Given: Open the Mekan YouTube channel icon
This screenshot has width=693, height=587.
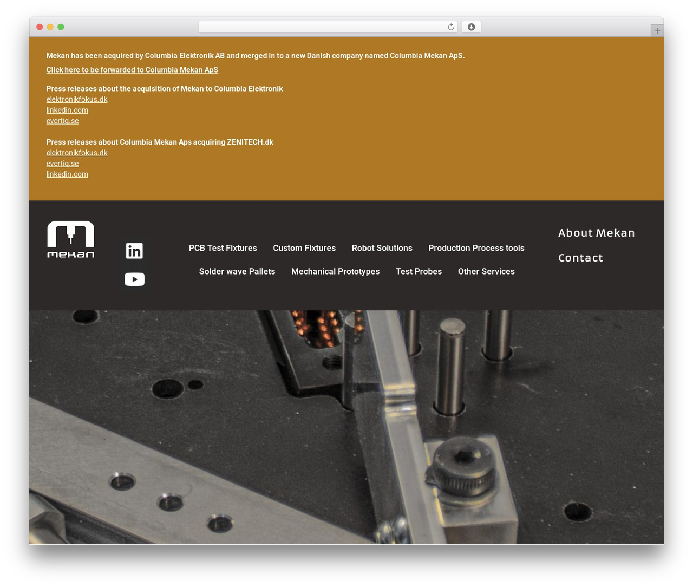Looking at the screenshot, I should 134,279.
